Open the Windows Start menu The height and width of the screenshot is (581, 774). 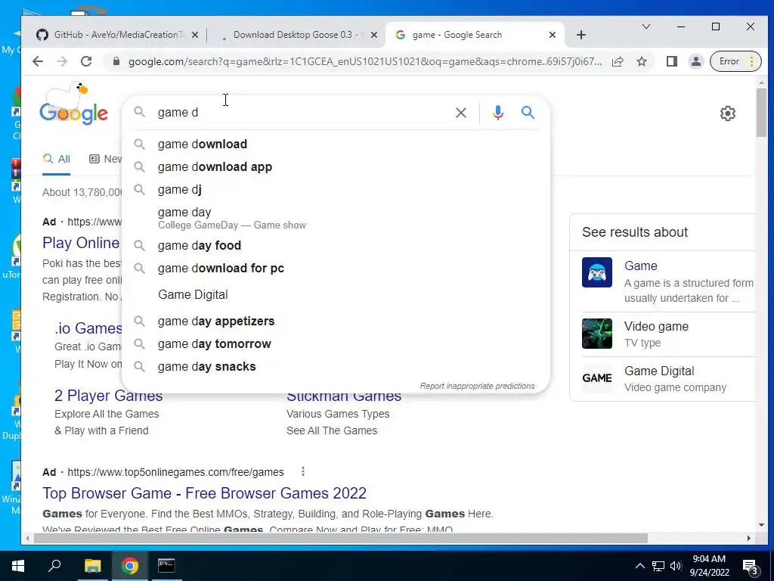[x=18, y=566]
